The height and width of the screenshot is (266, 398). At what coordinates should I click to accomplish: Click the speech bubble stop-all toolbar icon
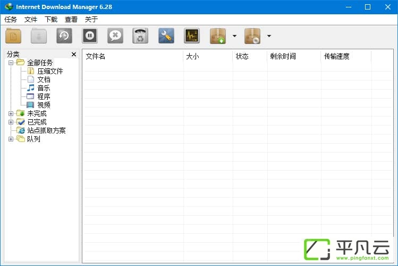115,36
